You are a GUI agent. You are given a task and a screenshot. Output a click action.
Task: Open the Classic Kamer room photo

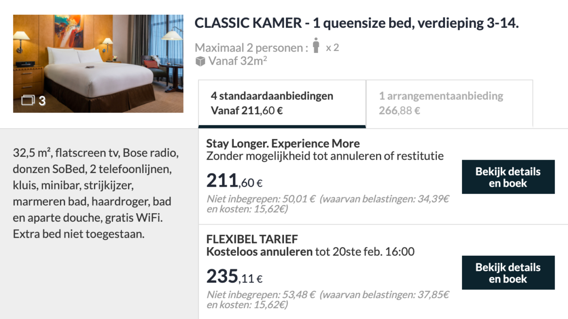tap(98, 63)
